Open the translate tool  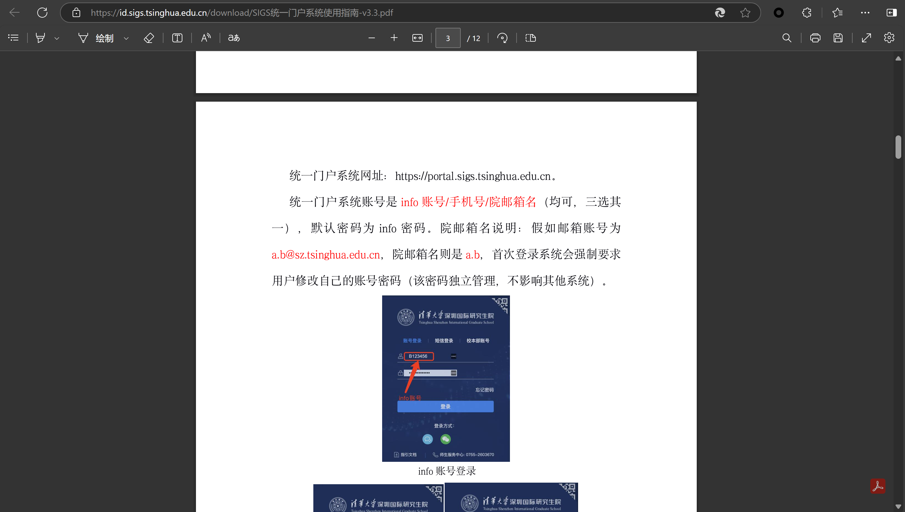coord(234,38)
